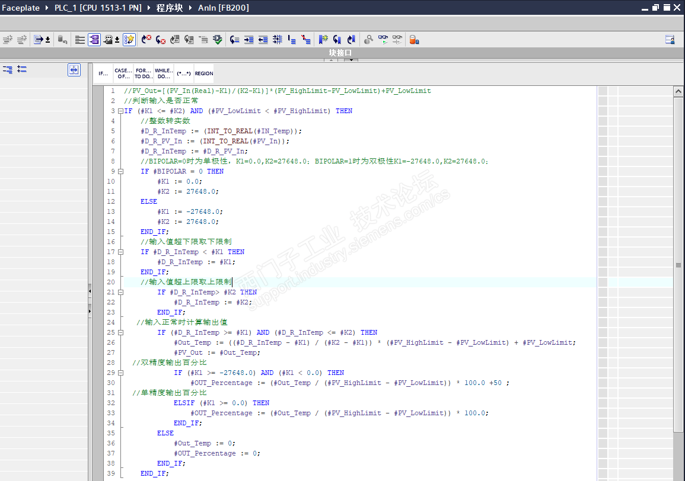Toggle the left pane width button
This screenshot has height=481, width=685.
point(74,70)
